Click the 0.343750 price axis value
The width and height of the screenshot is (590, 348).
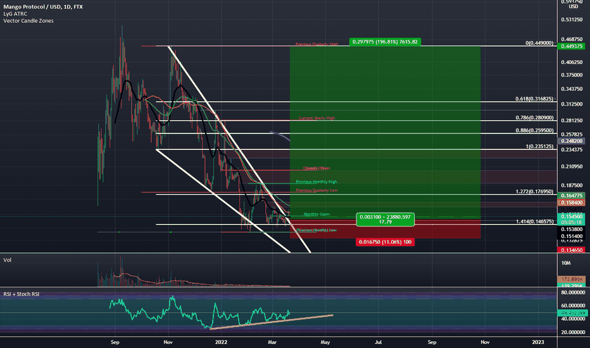572,89
